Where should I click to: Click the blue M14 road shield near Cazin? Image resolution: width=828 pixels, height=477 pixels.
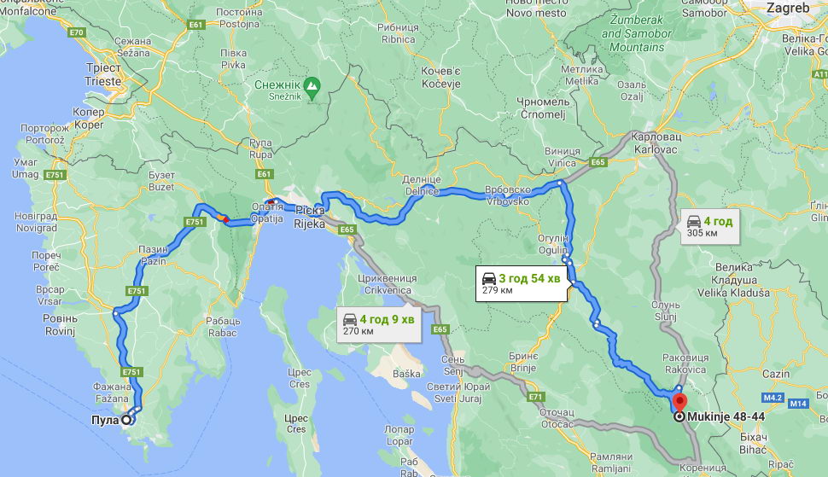[x=798, y=404]
